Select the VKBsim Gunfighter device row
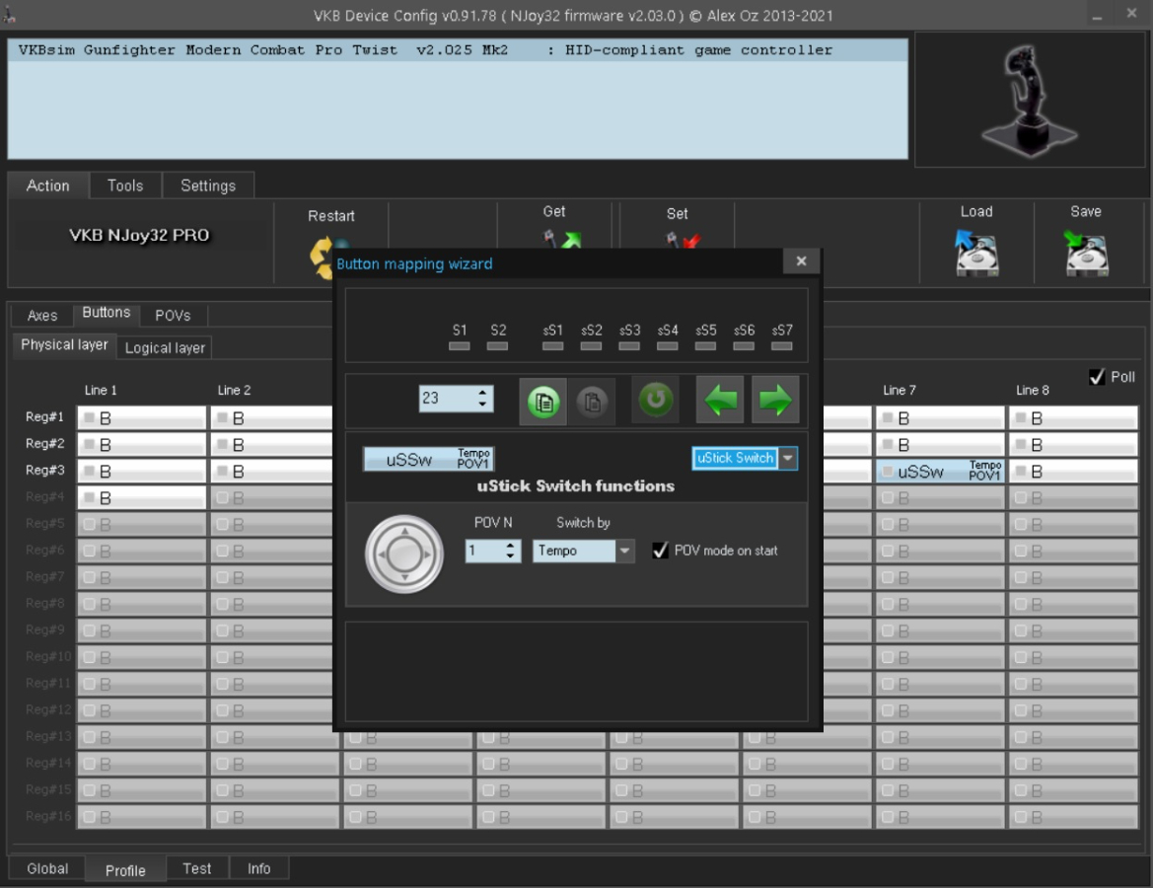 click(x=458, y=50)
